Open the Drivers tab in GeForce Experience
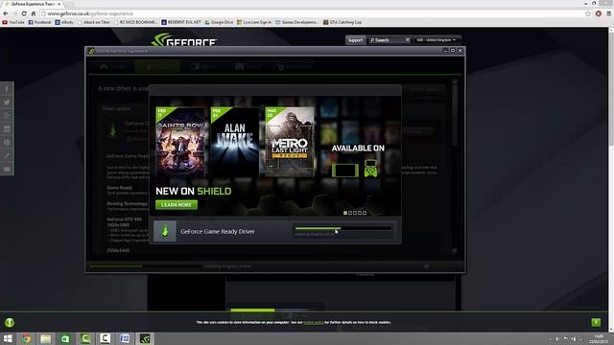Image resolution: width=614 pixels, height=345 pixels. point(157,66)
